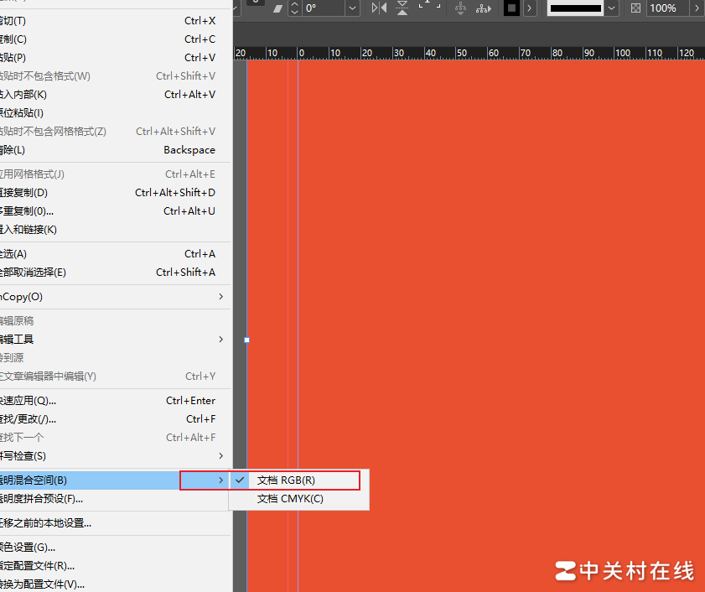Expand the rotation angle dropdown

tap(352, 8)
